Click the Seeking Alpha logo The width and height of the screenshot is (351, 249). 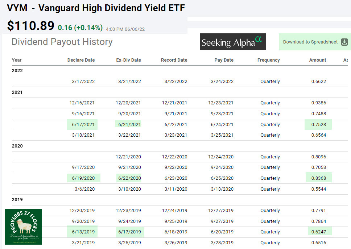pos(233,42)
